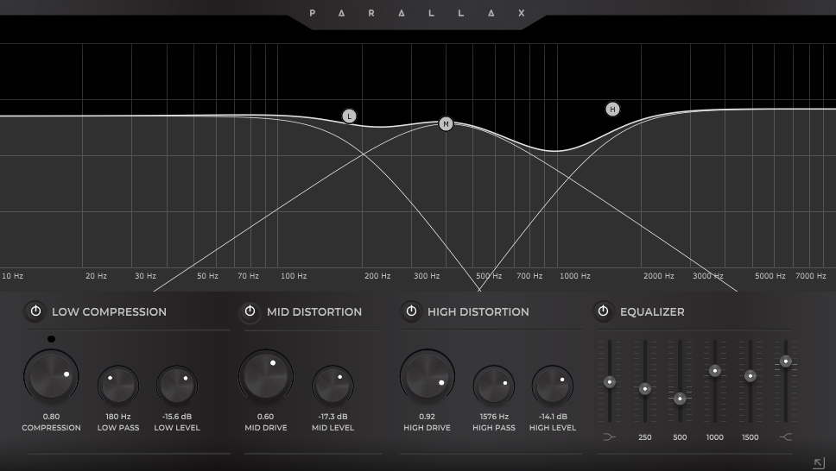
Task: Click the Low Level knob
Action: pyautogui.click(x=176, y=386)
